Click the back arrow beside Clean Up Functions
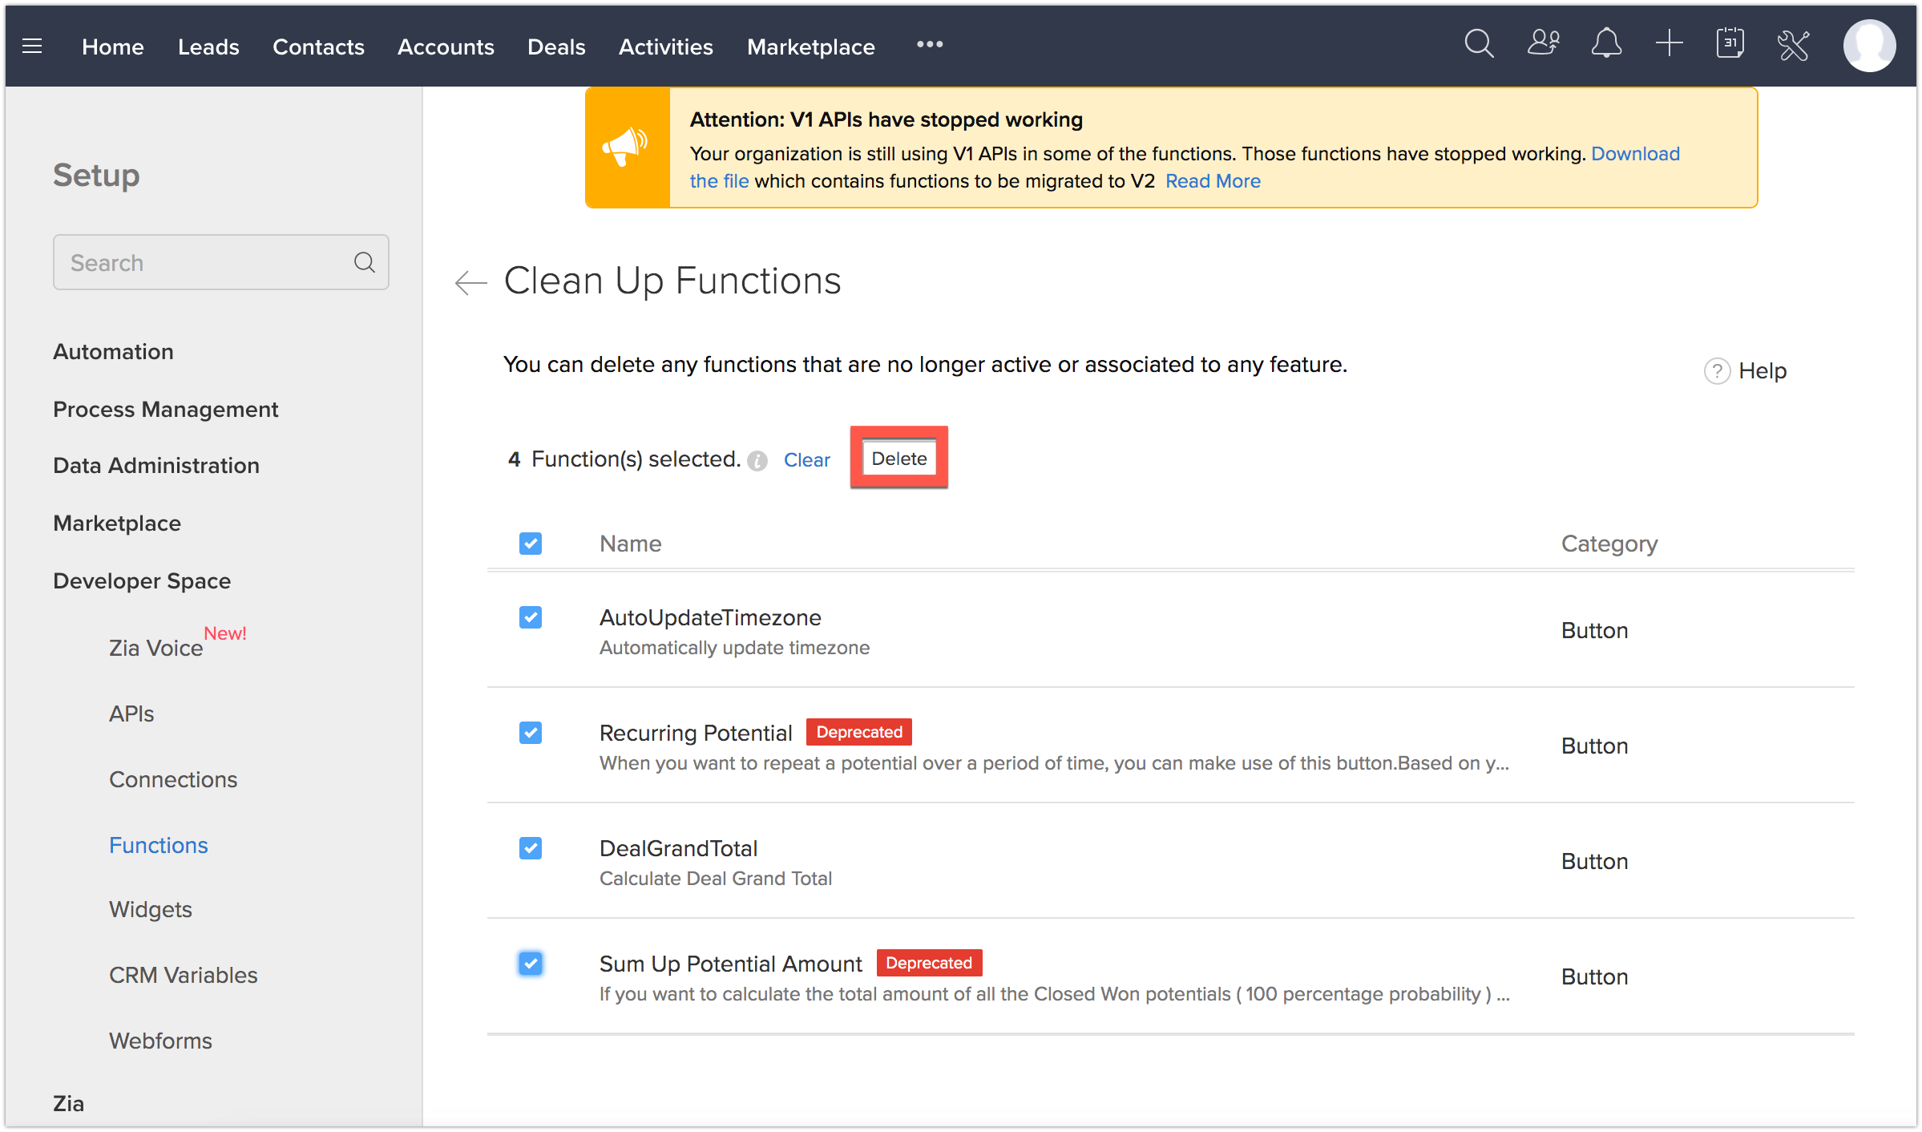 470,282
